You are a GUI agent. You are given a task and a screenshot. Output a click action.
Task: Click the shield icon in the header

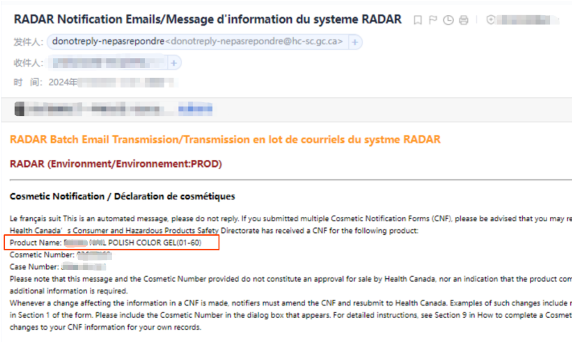click(x=490, y=20)
